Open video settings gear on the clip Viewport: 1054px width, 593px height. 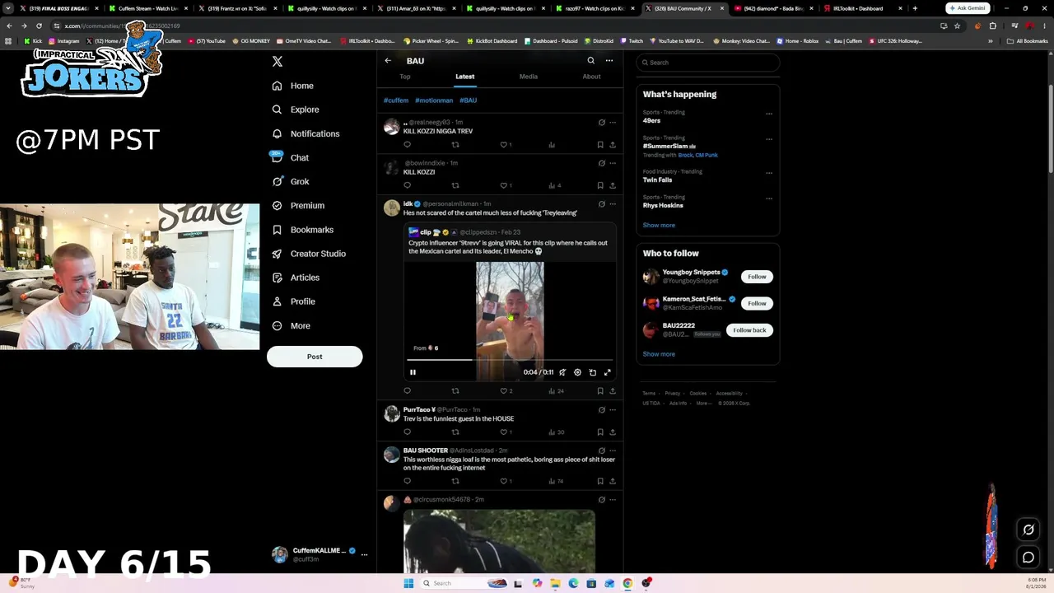(x=577, y=372)
